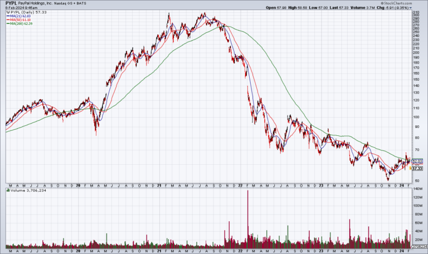This screenshot has height=254, width=428.
Task: Click the 24 year label on the upper time axis
Action: [x=401, y=185]
